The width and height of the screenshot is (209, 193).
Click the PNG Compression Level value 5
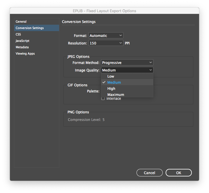click(x=103, y=119)
